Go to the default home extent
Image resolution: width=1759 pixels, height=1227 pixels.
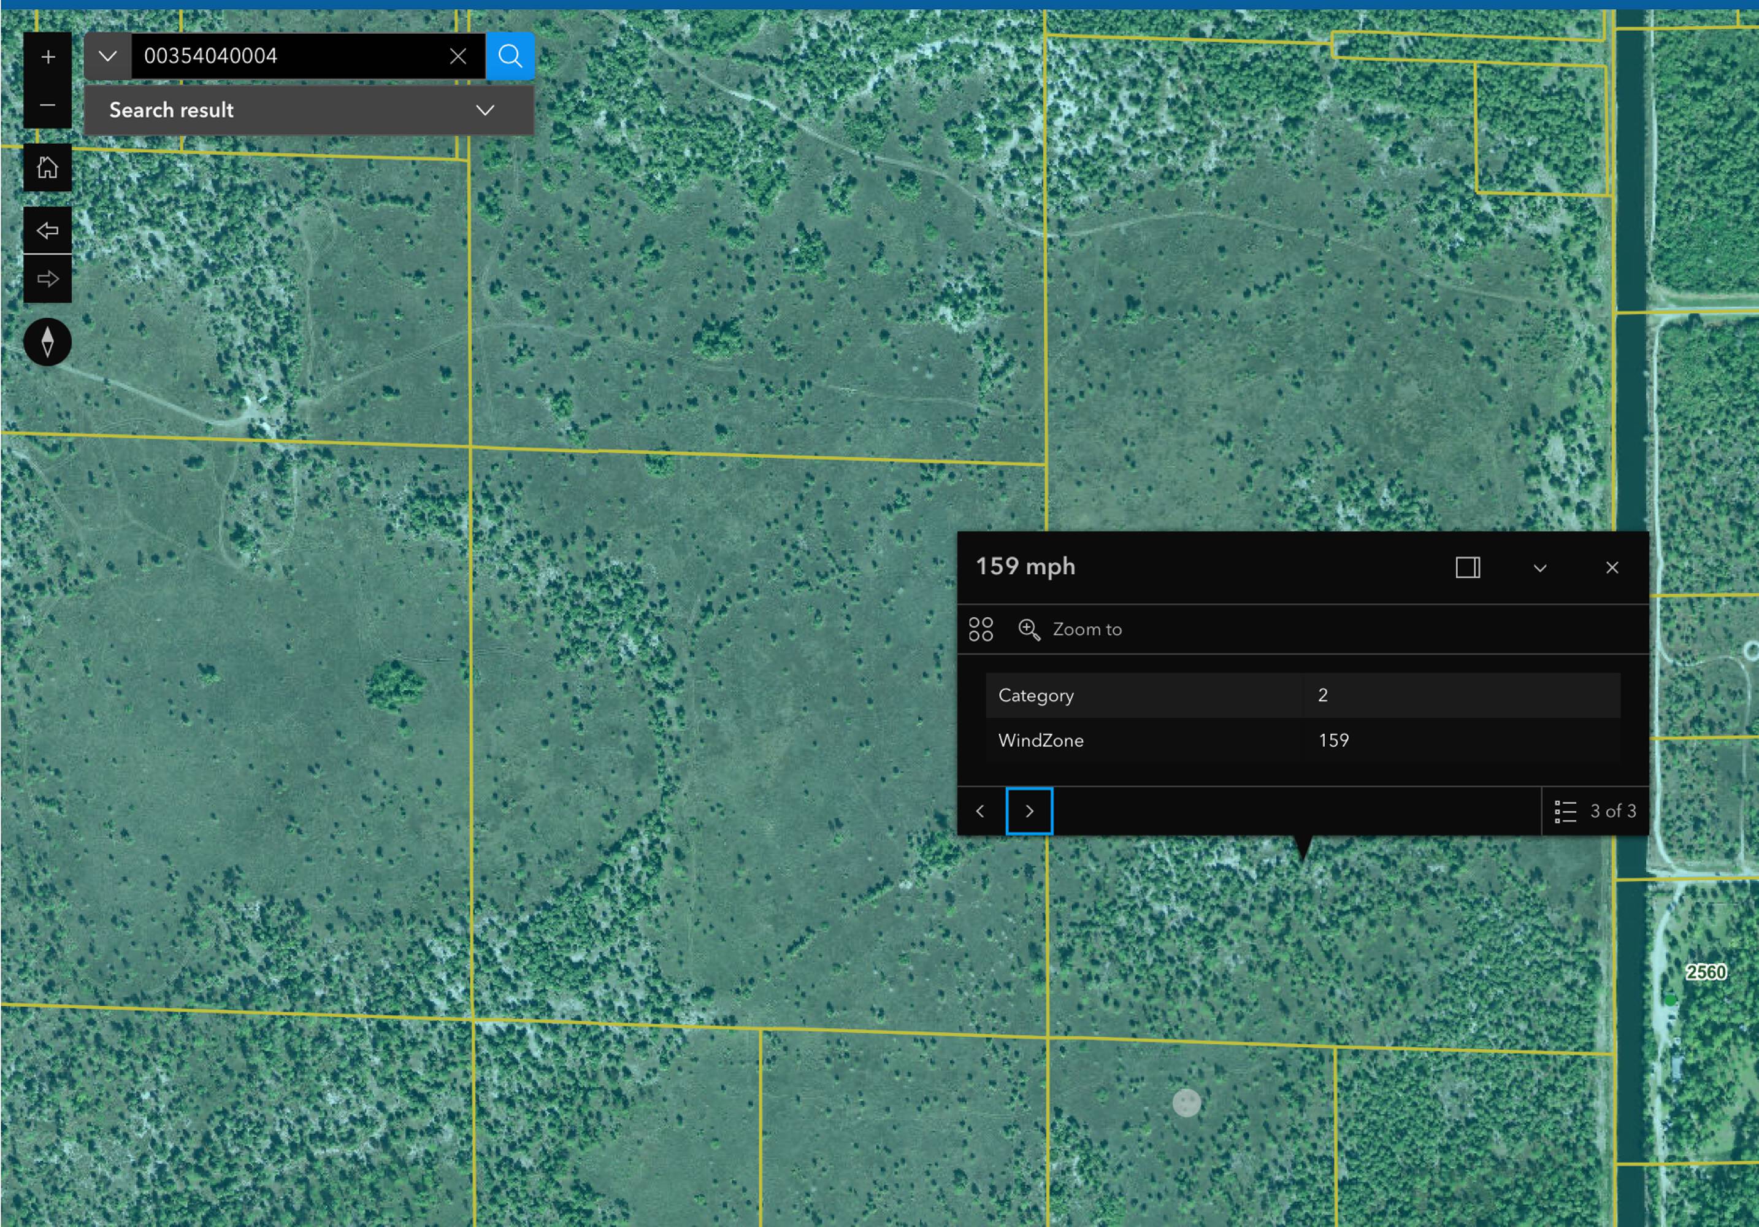(47, 167)
